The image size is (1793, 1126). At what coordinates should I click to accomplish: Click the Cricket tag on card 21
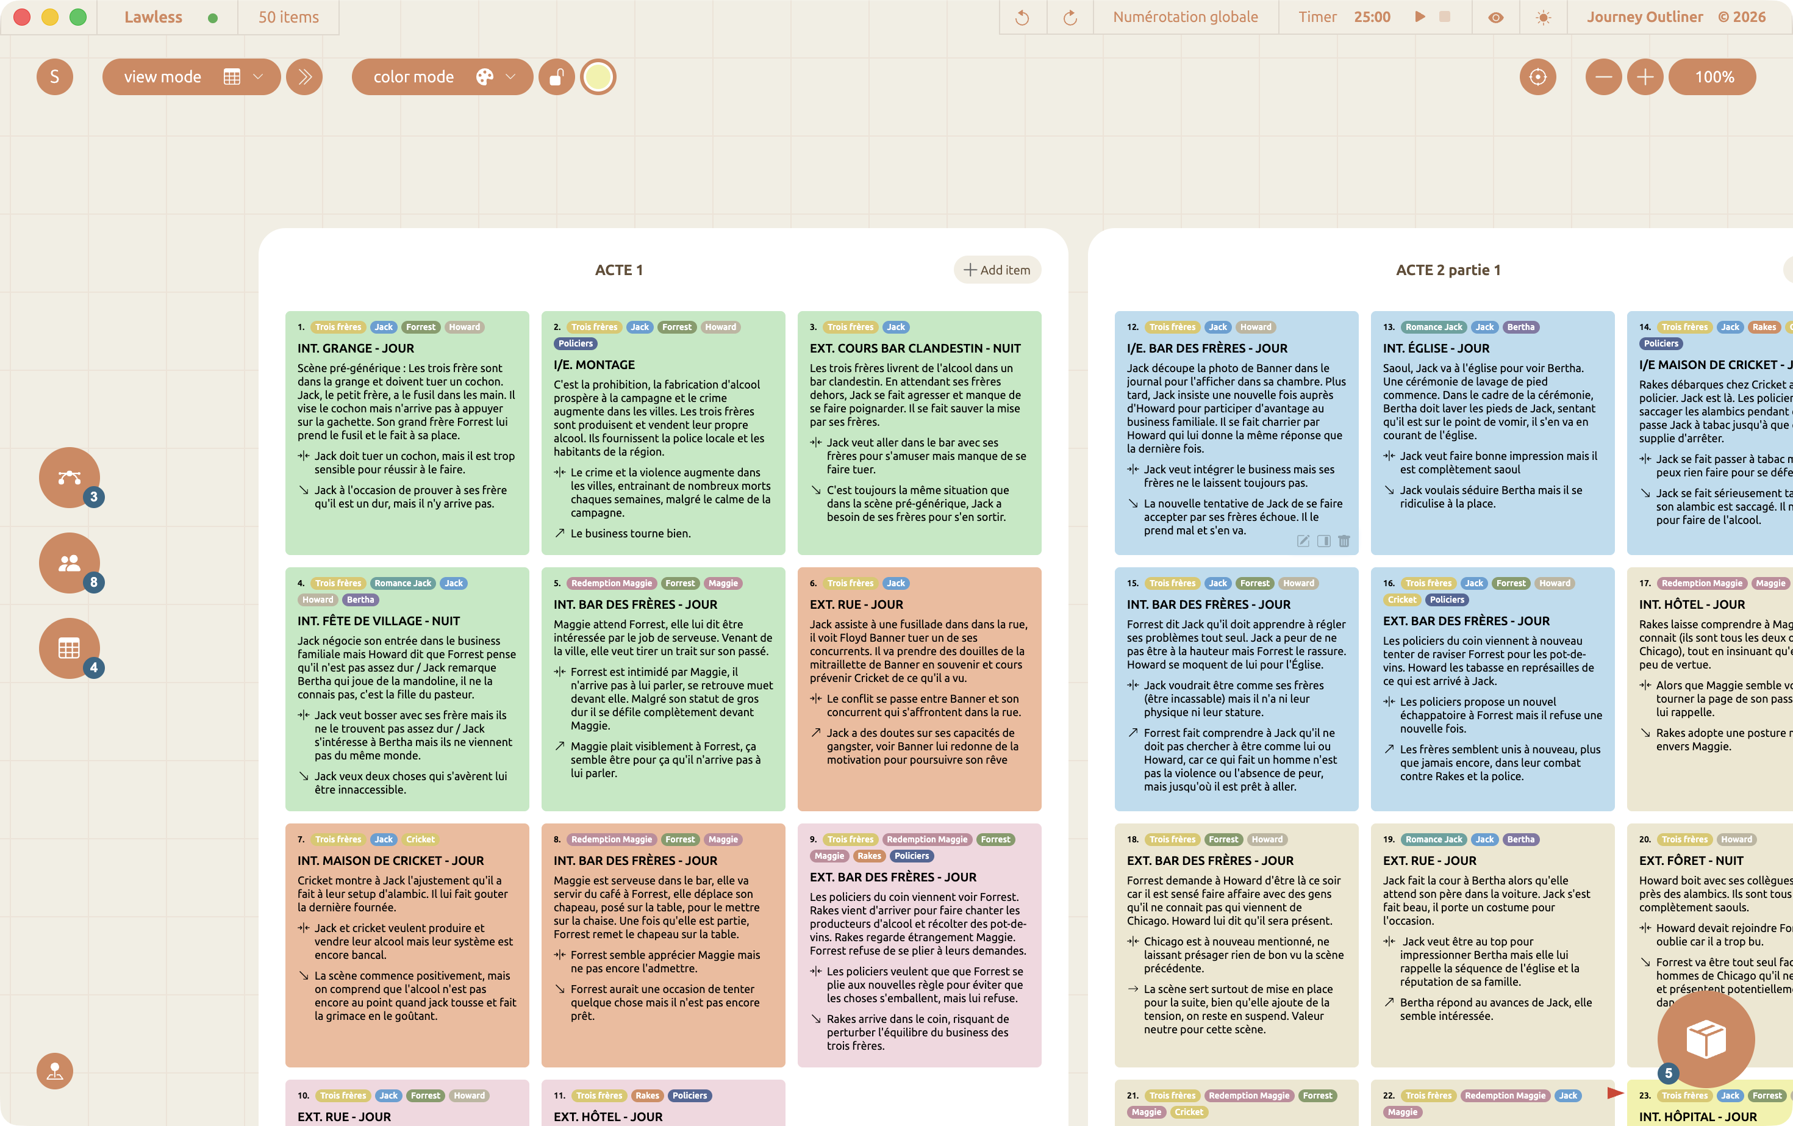pos(1189,1112)
